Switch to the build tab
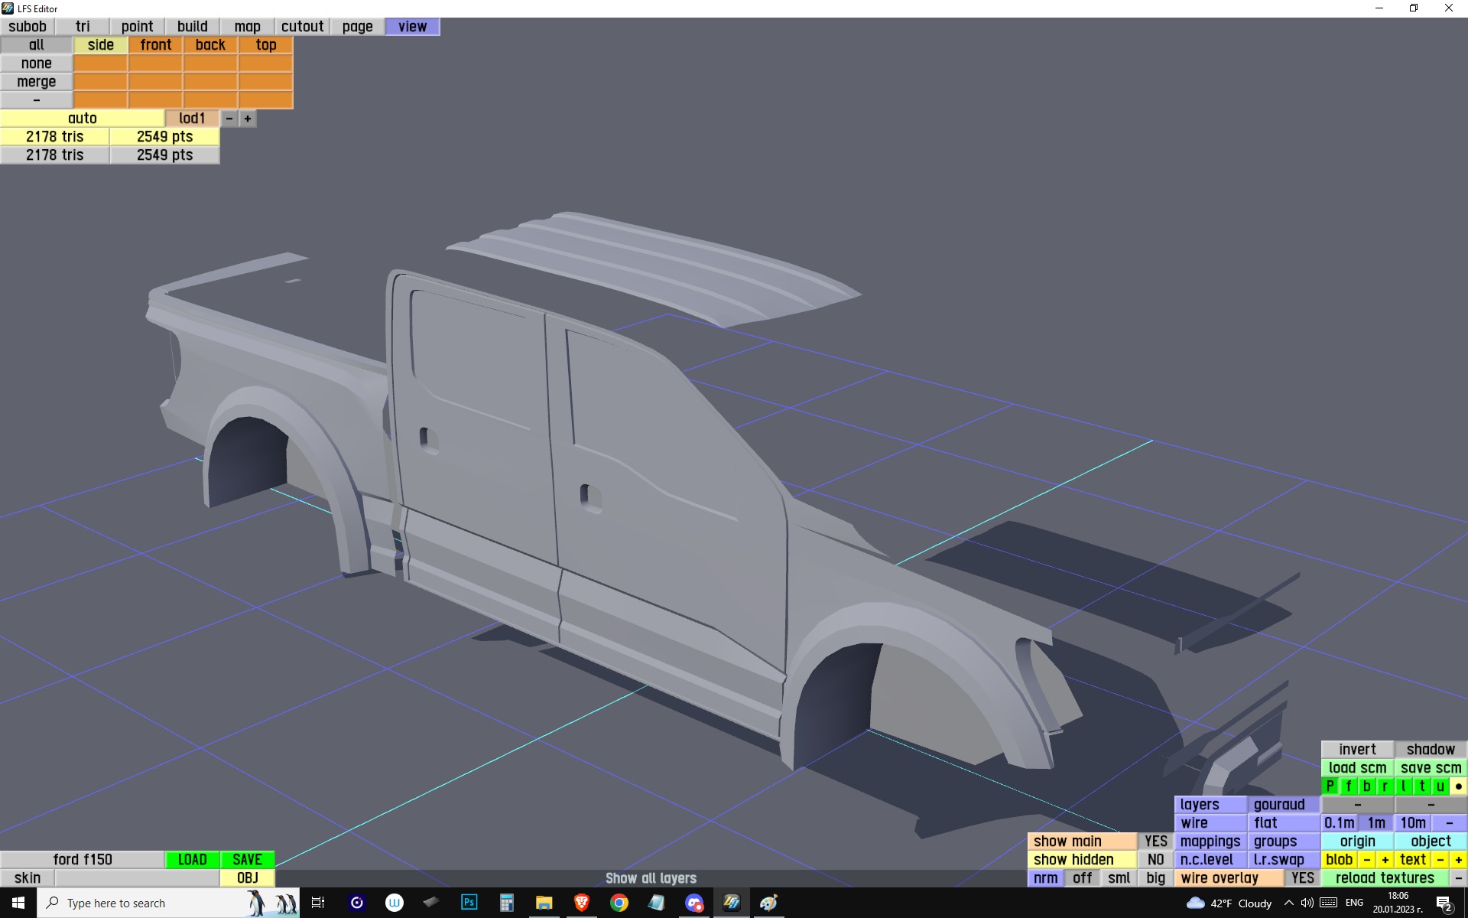The image size is (1468, 918). [192, 27]
